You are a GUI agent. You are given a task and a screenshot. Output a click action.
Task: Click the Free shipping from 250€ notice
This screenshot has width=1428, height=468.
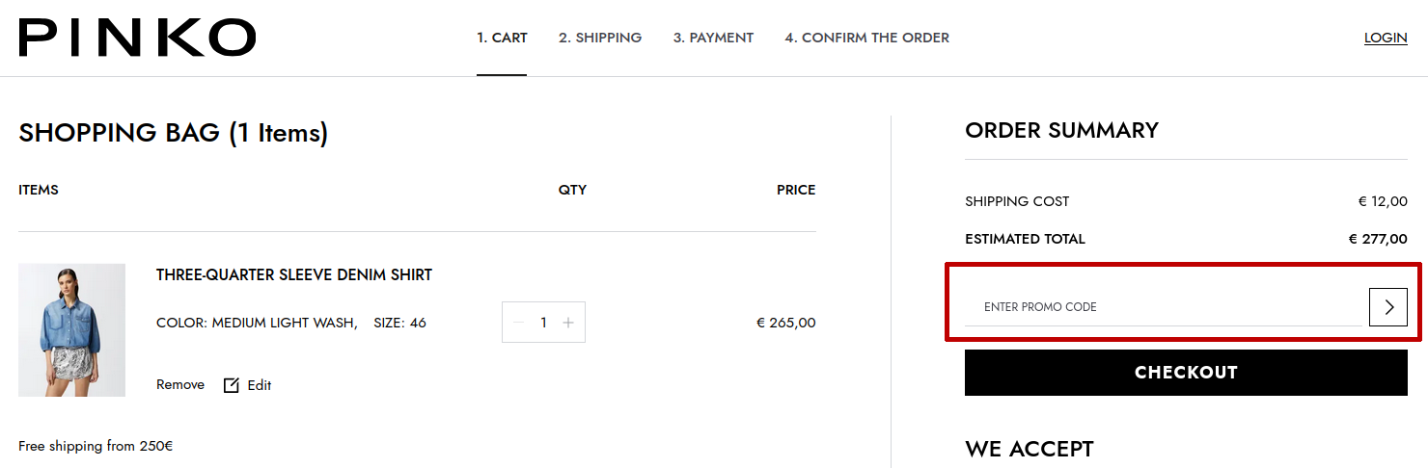[96, 446]
